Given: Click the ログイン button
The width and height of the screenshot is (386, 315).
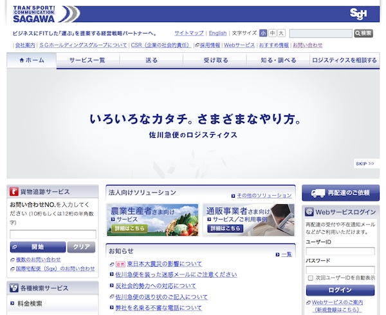Looking at the screenshot, I should 340,290.
